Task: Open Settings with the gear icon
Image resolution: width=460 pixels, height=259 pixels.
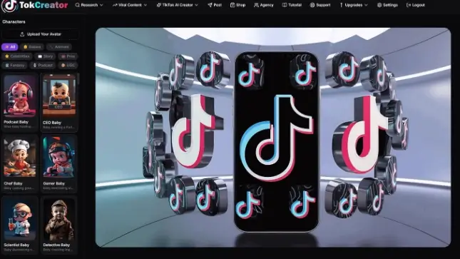Action: [x=379, y=5]
